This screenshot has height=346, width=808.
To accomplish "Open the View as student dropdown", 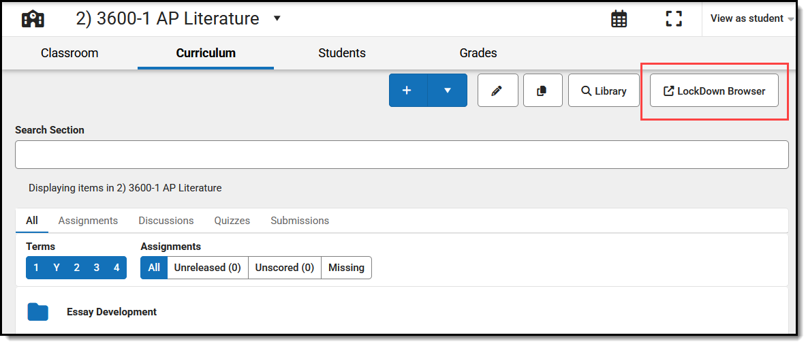I will click(x=751, y=18).
